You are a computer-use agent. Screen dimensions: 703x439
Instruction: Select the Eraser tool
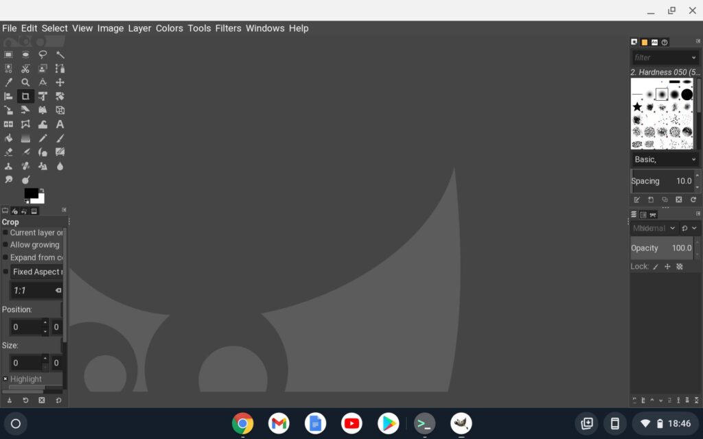(x=8, y=152)
